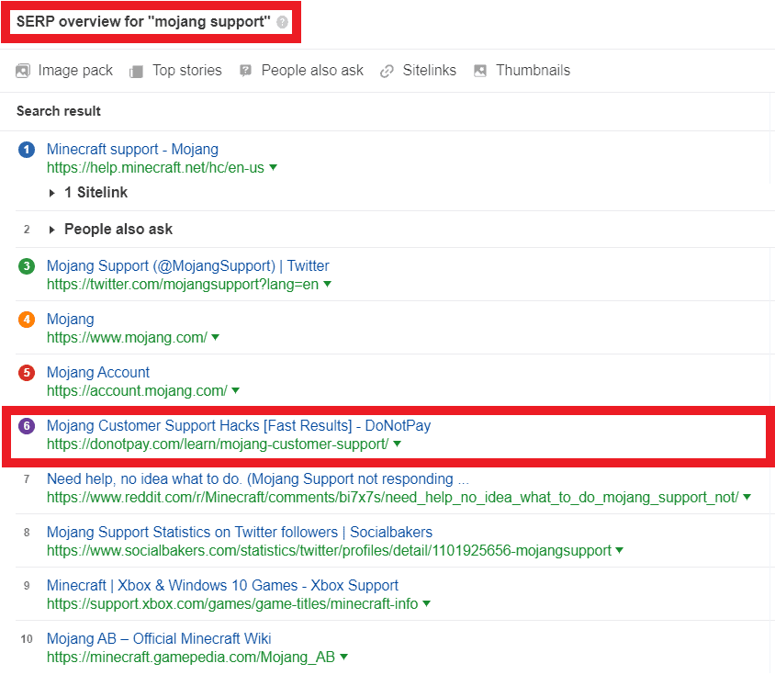Screen dimensions: 775x686
Task: Open Mojang Support Statistics Socialbakers result
Action: pos(240,533)
